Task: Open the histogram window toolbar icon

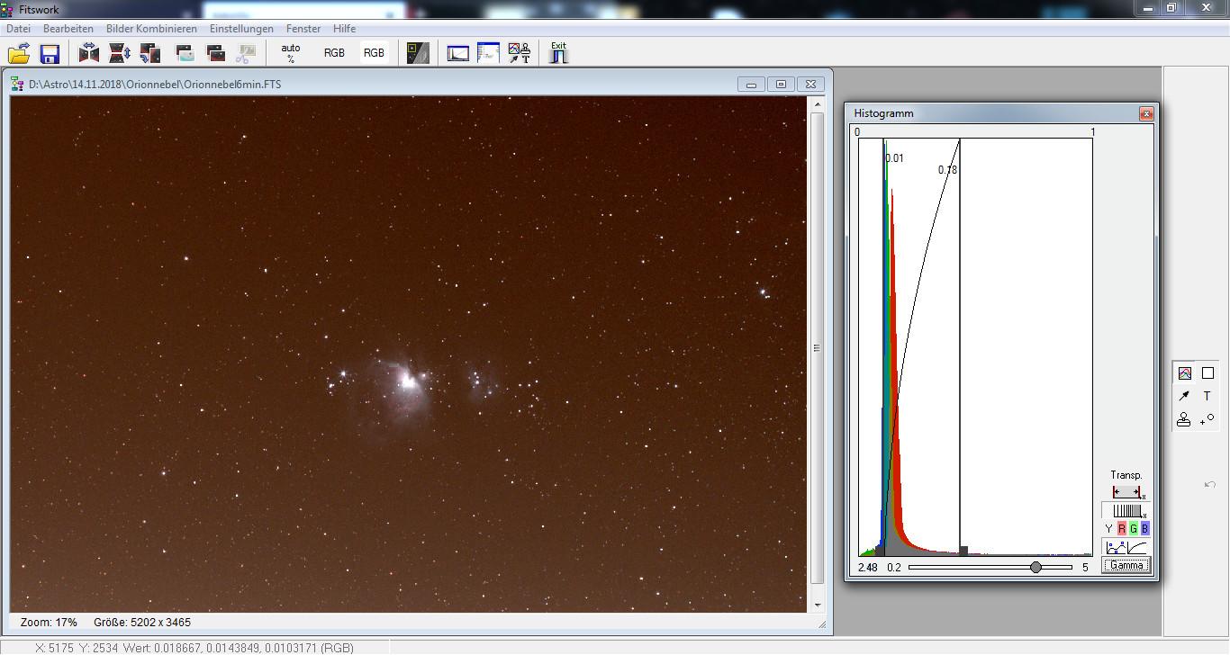Action: click(458, 53)
